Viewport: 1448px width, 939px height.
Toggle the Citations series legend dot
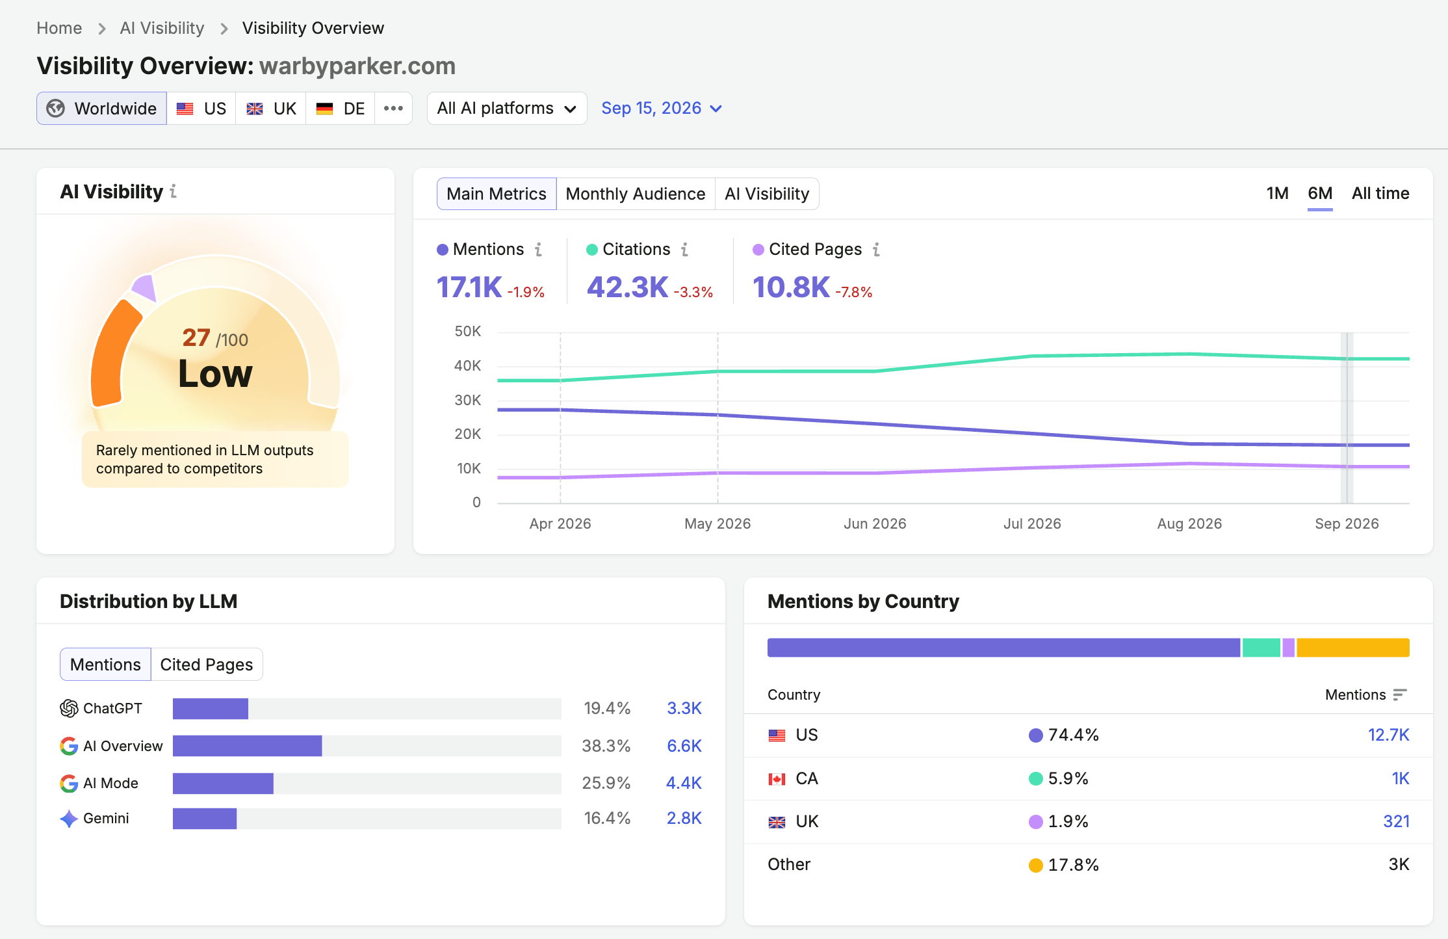(592, 250)
